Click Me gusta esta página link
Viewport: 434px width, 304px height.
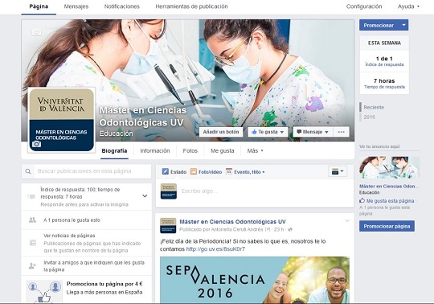coord(390,201)
